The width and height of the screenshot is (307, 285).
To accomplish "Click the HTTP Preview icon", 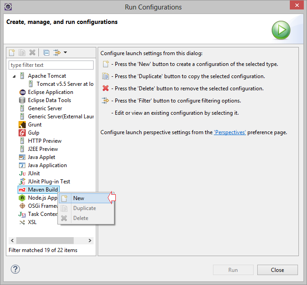I will click(x=22, y=140).
